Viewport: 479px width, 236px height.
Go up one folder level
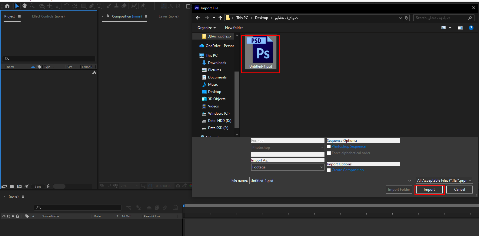pyautogui.click(x=220, y=18)
